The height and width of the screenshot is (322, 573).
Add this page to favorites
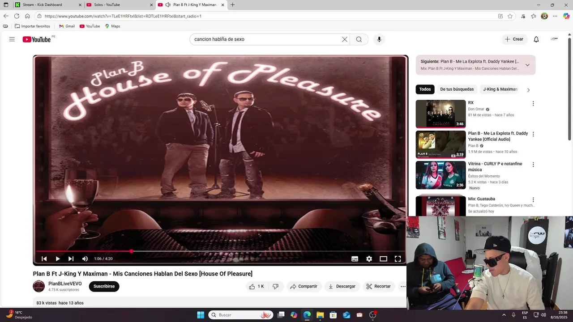click(x=510, y=16)
